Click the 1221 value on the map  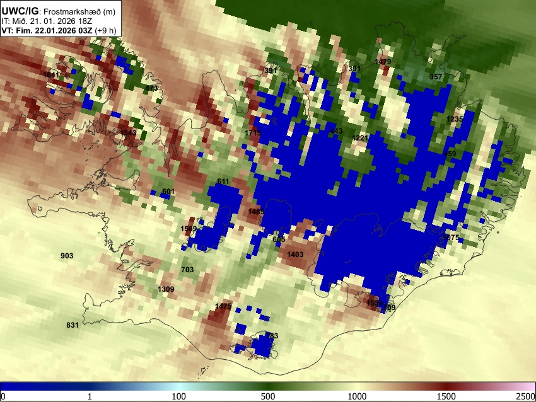click(x=360, y=137)
